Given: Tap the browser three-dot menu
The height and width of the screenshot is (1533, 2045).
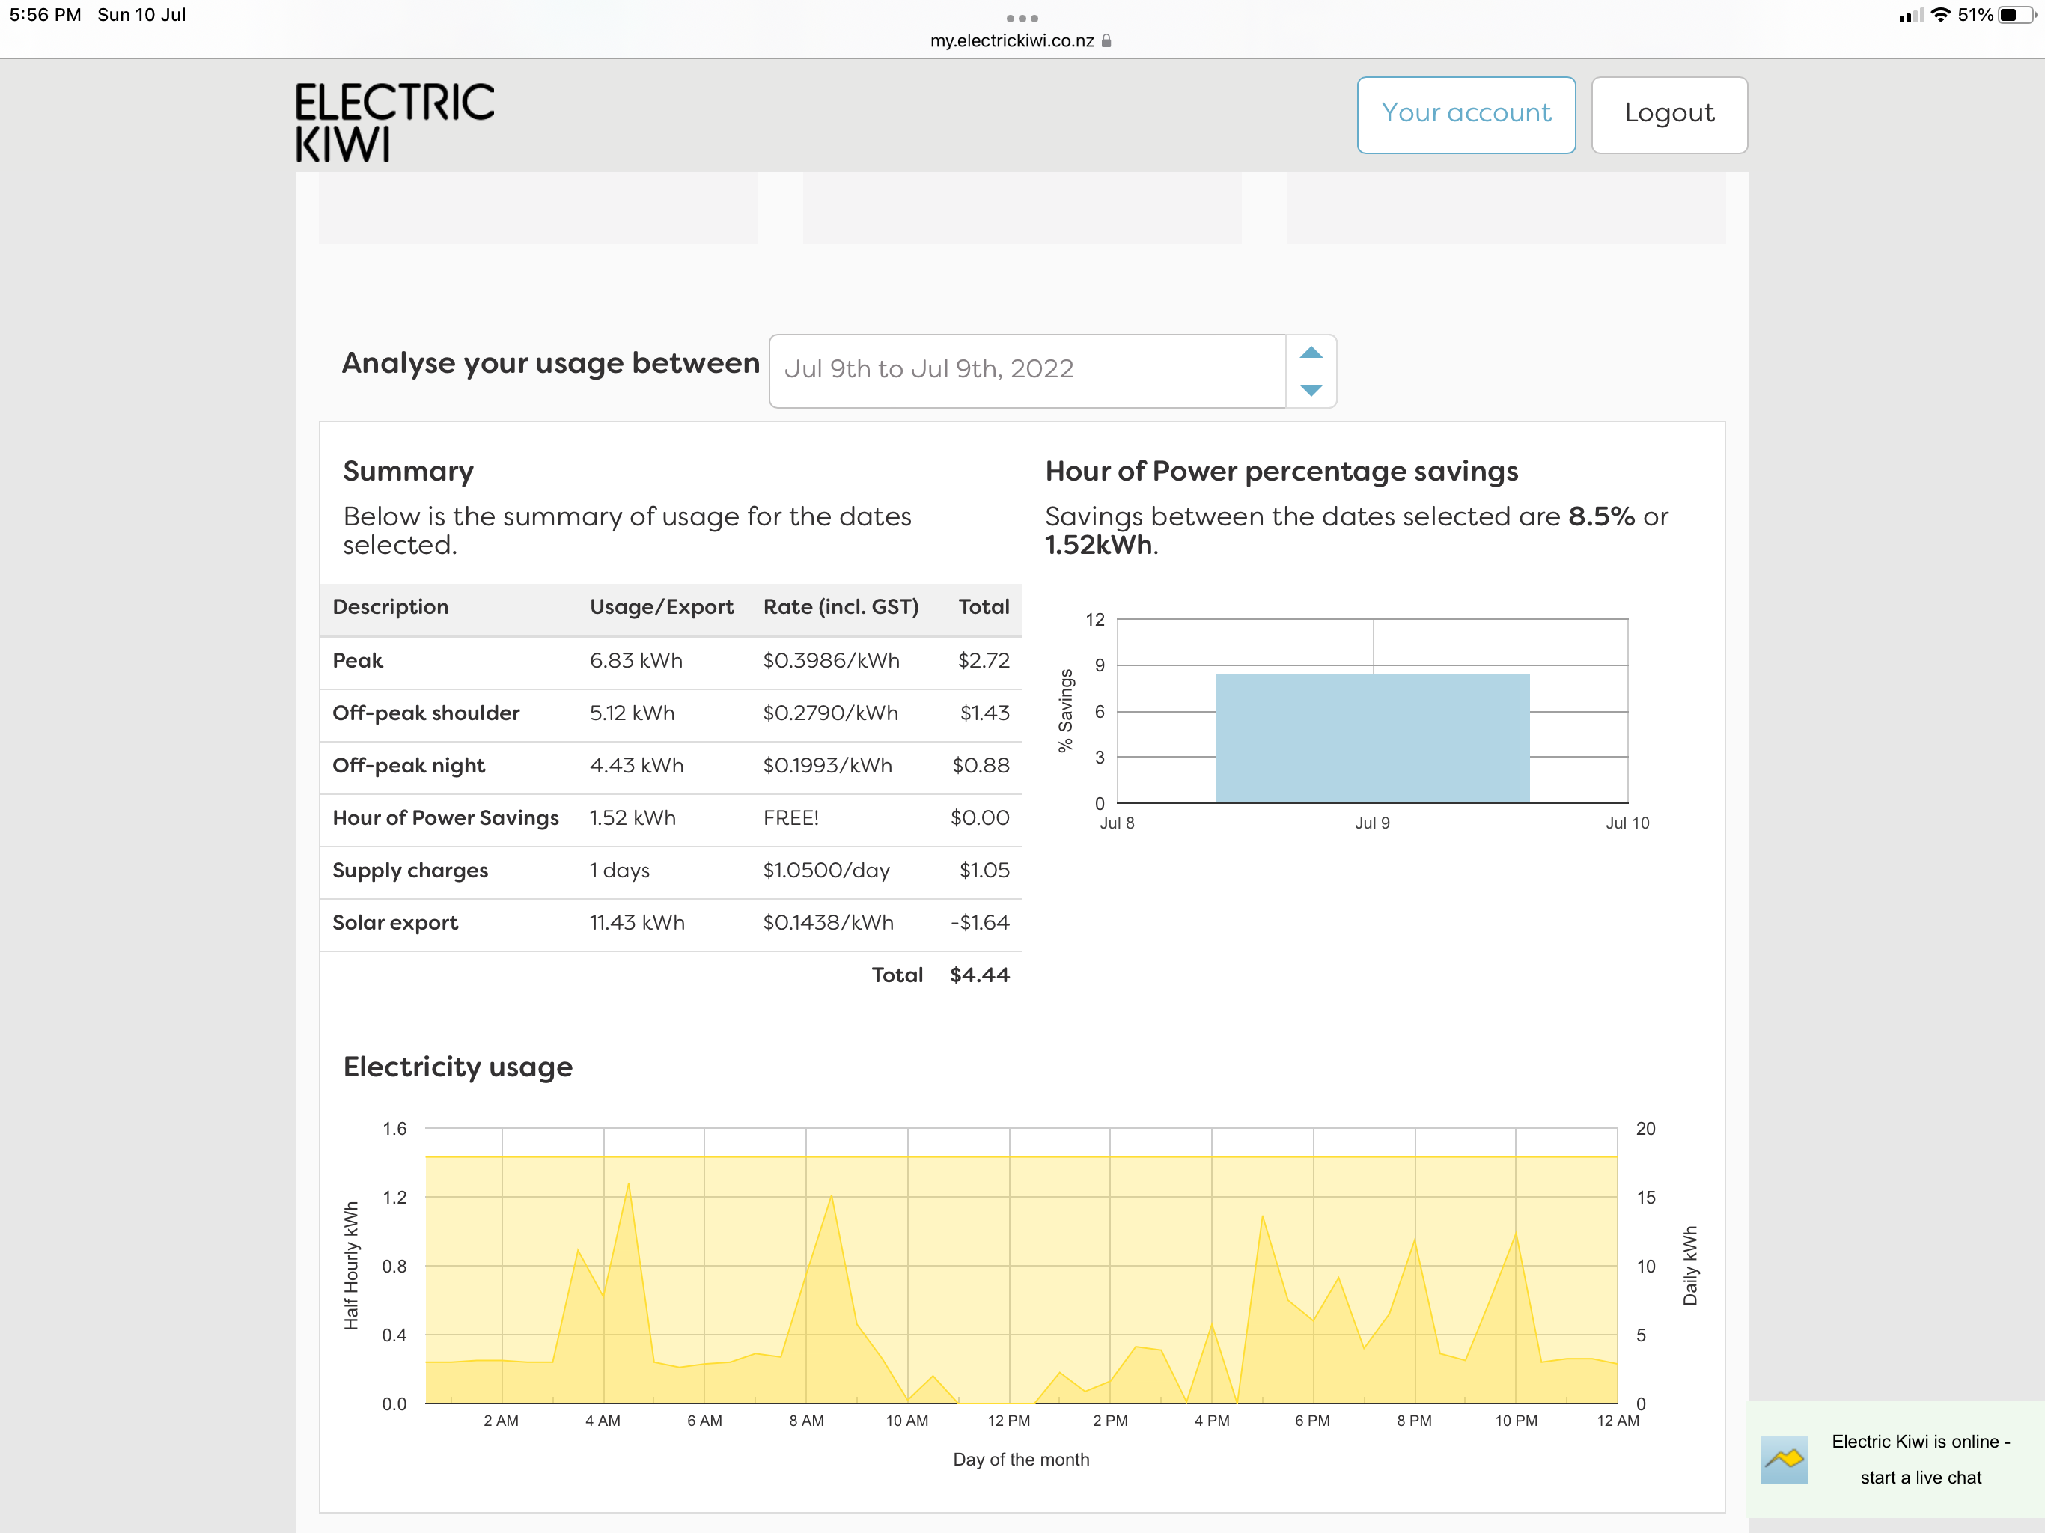Looking at the screenshot, I should [1022, 17].
